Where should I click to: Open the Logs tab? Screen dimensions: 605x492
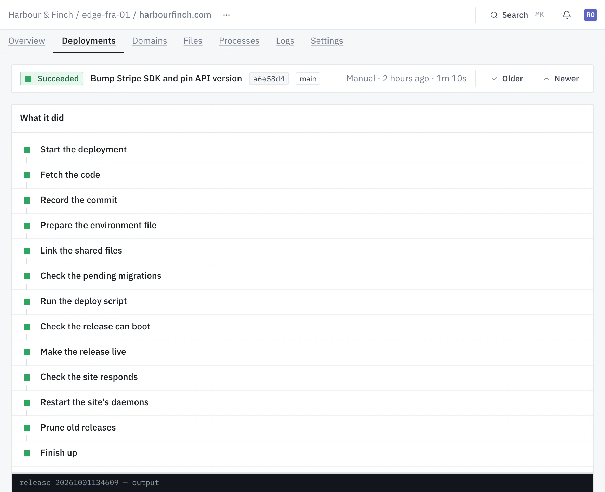tap(285, 41)
